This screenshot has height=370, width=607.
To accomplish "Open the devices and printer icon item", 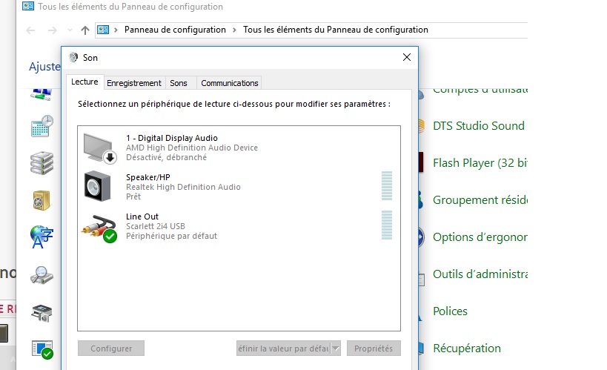I will [42, 313].
